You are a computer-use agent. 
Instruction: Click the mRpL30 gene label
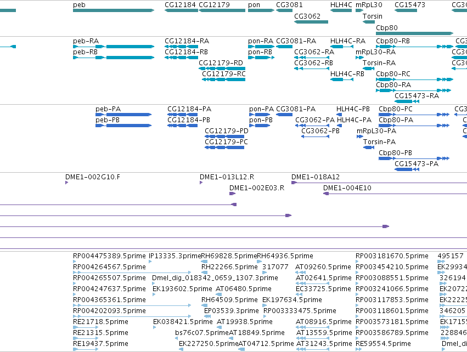369,5
